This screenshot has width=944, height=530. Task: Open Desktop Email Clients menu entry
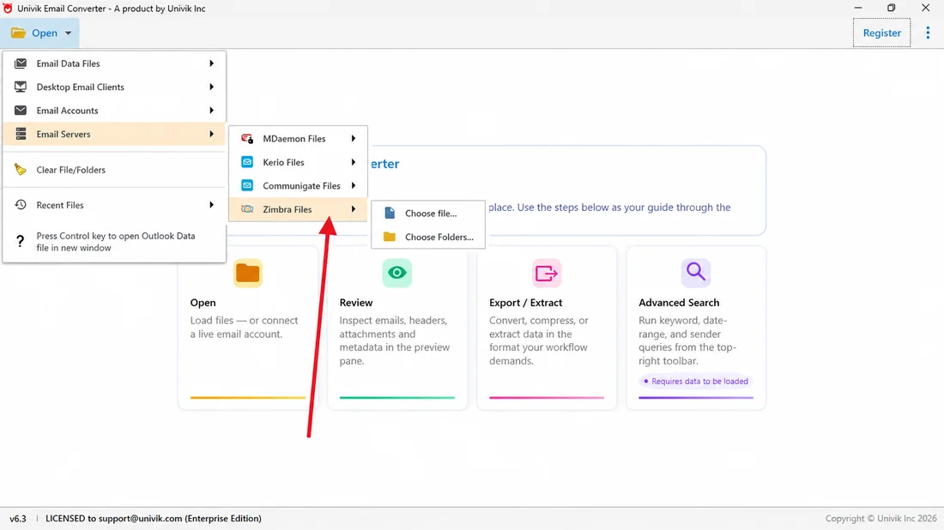click(114, 87)
